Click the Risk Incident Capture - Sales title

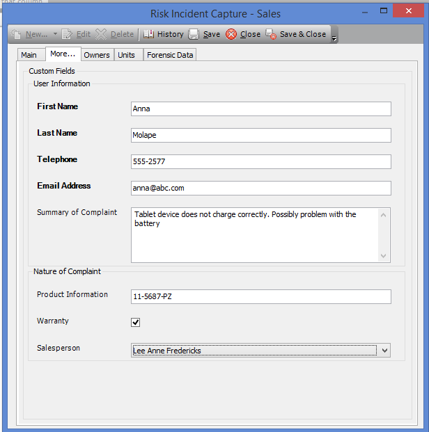click(x=215, y=14)
